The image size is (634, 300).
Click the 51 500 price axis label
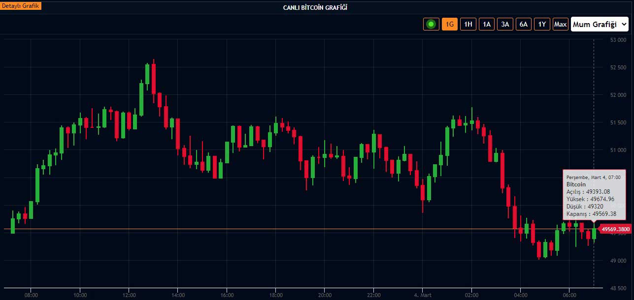pos(617,122)
